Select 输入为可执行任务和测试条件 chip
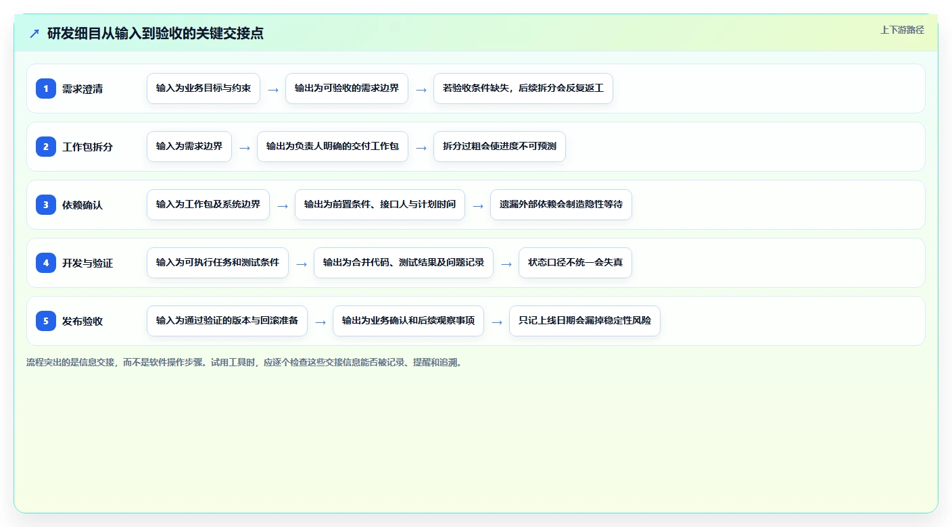This screenshot has height=527, width=952. (x=218, y=263)
